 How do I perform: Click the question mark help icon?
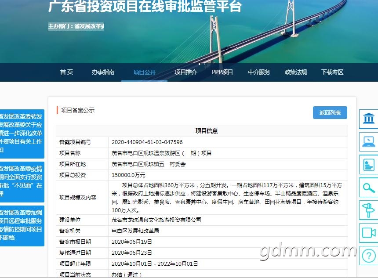369,256
